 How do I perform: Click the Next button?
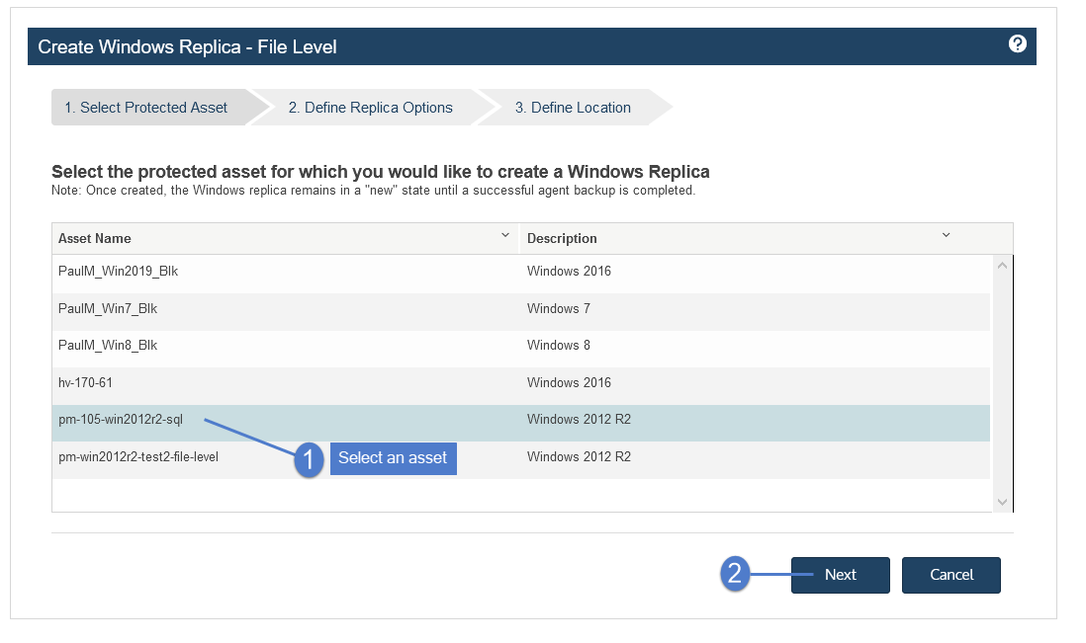click(840, 575)
